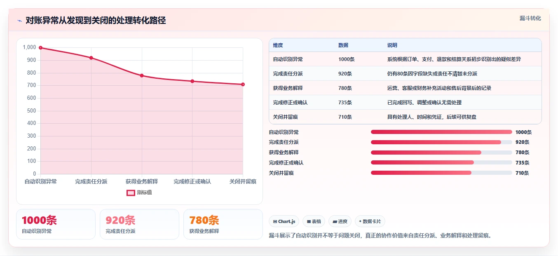The height and width of the screenshot is (256, 558).
Task: Click the 735条 progress bar
Action: tap(441, 162)
